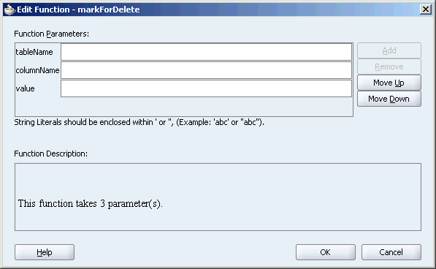Screen dimensions: 436x269
Task: Click the Function Description heading label
Action: [51, 154]
